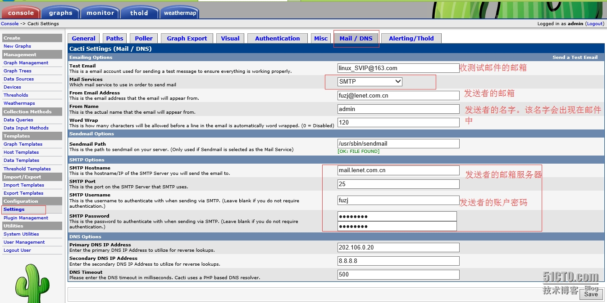Focus the From Name field
The image size is (607, 303).
(x=398, y=109)
